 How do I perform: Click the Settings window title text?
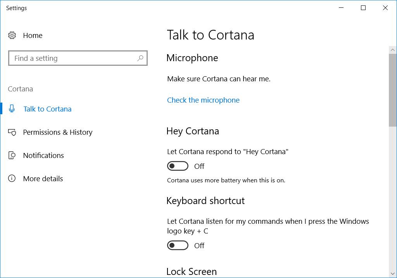coord(16,8)
